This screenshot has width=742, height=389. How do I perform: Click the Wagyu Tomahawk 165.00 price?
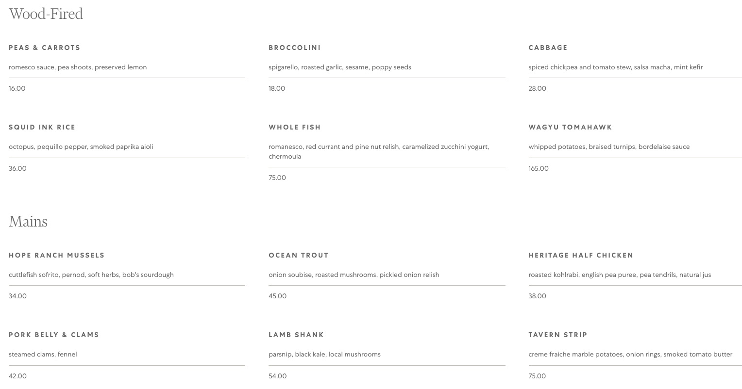[x=539, y=168]
